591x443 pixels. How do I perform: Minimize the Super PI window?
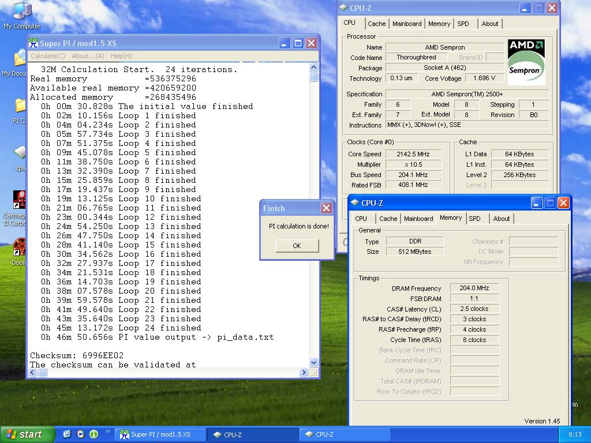(x=285, y=43)
